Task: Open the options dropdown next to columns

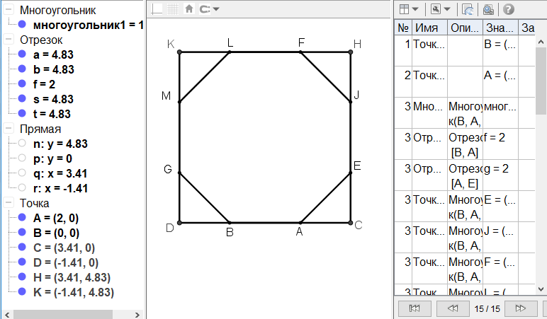Action: tap(440, 9)
